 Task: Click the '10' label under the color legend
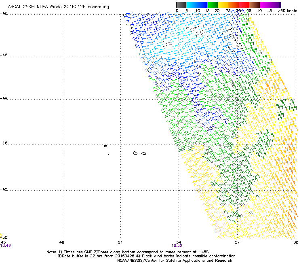[x=198, y=11]
